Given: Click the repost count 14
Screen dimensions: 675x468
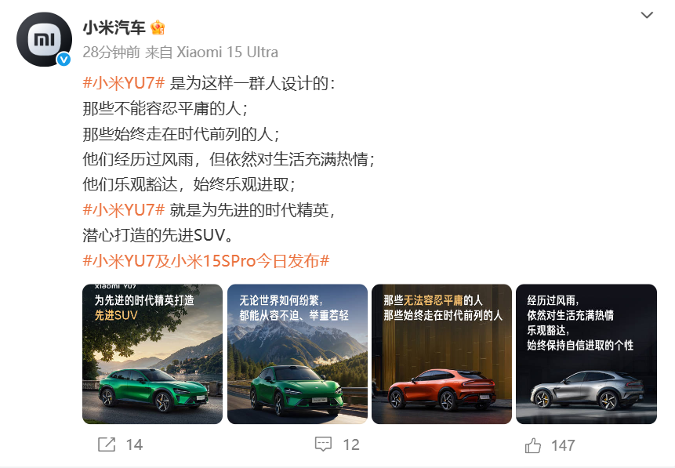Looking at the screenshot, I should [134, 444].
